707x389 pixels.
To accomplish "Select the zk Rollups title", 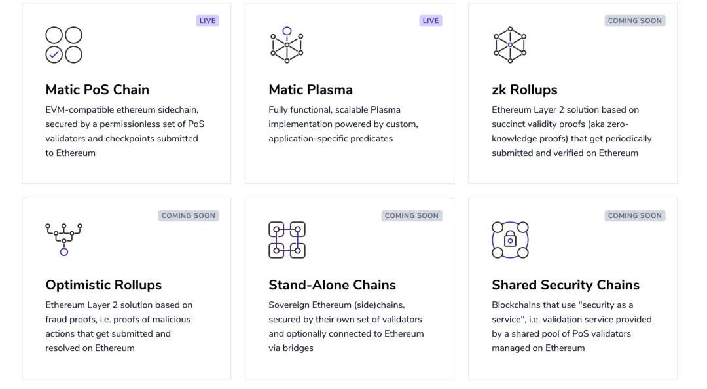I will point(524,90).
